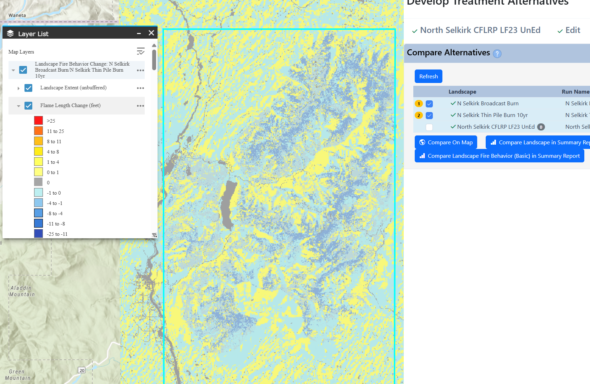
Task: Enable the North Selkirk CFLRP LF23 UnEd checkbox
Action: (429, 127)
